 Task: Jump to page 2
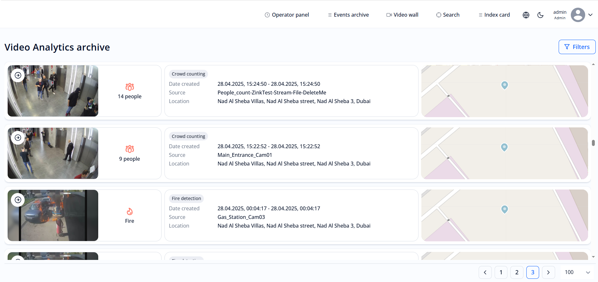tap(517, 272)
